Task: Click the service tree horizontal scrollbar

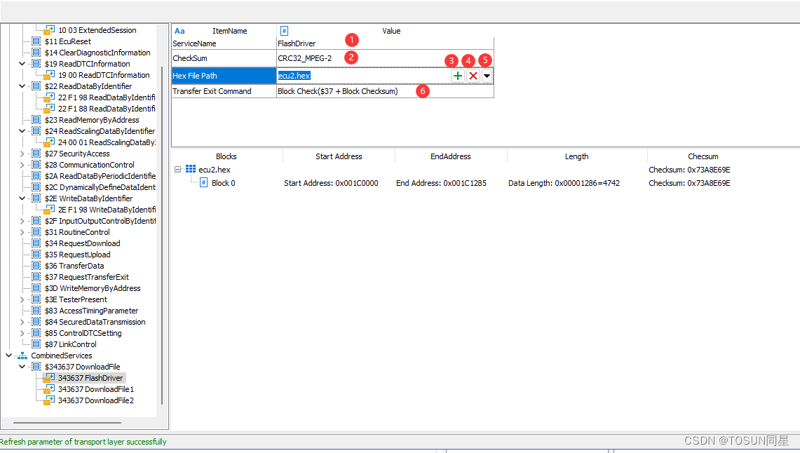Action: point(67,423)
